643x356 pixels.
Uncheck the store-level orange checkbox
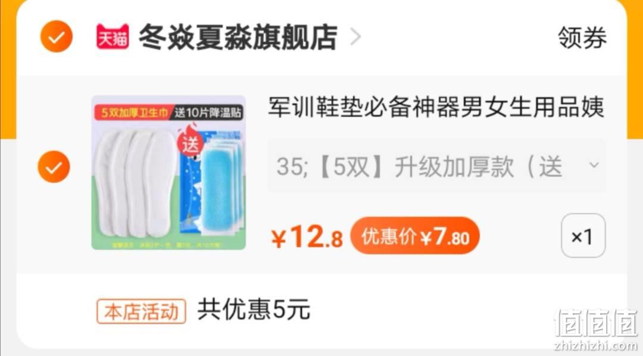56,36
